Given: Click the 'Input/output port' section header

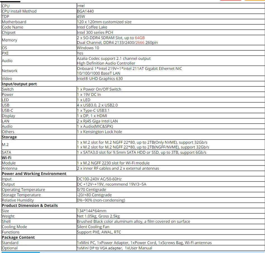Looking at the screenshot, I should [19, 84].
